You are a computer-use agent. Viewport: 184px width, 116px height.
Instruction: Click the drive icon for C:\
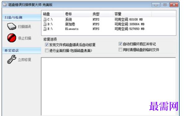point(45,19)
